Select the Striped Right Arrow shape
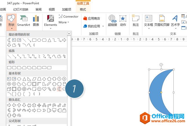Viewport: 187px width, 126px height. point(29,110)
